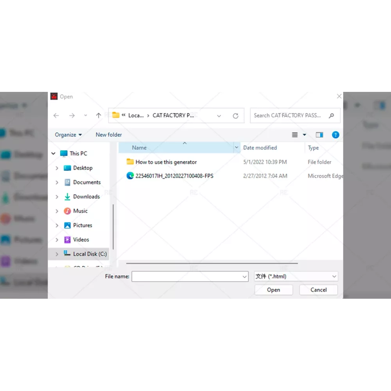
Task: Click the File name input field
Action: [187, 276]
